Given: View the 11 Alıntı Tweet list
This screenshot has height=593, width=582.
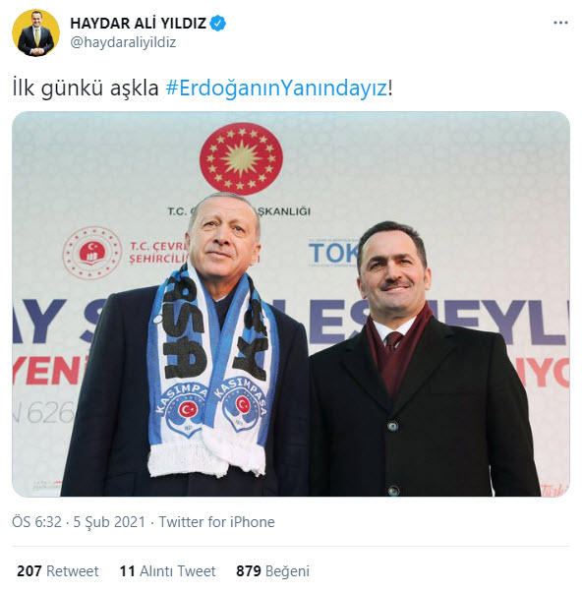Looking at the screenshot, I should point(167,571).
